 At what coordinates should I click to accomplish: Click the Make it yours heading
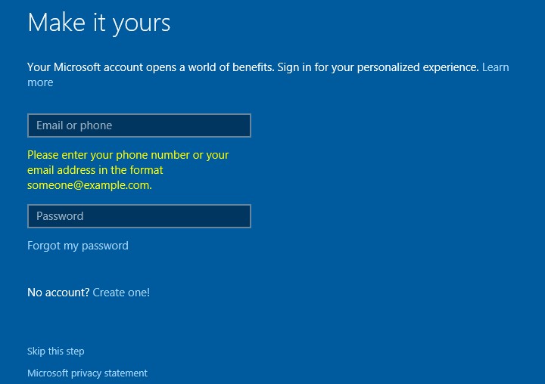(99, 23)
